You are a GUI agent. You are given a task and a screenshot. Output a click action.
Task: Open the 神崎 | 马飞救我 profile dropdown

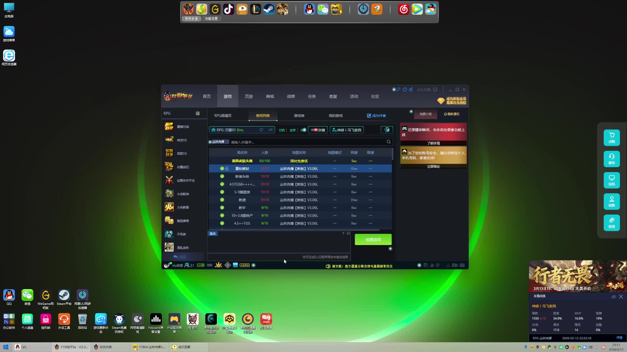tap(346, 130)
